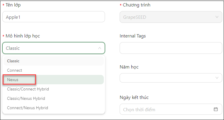This screenshot has height=120, width=224.
Task: Open the Mô hình lớp học combo box
Action: (x=50, y=48)
